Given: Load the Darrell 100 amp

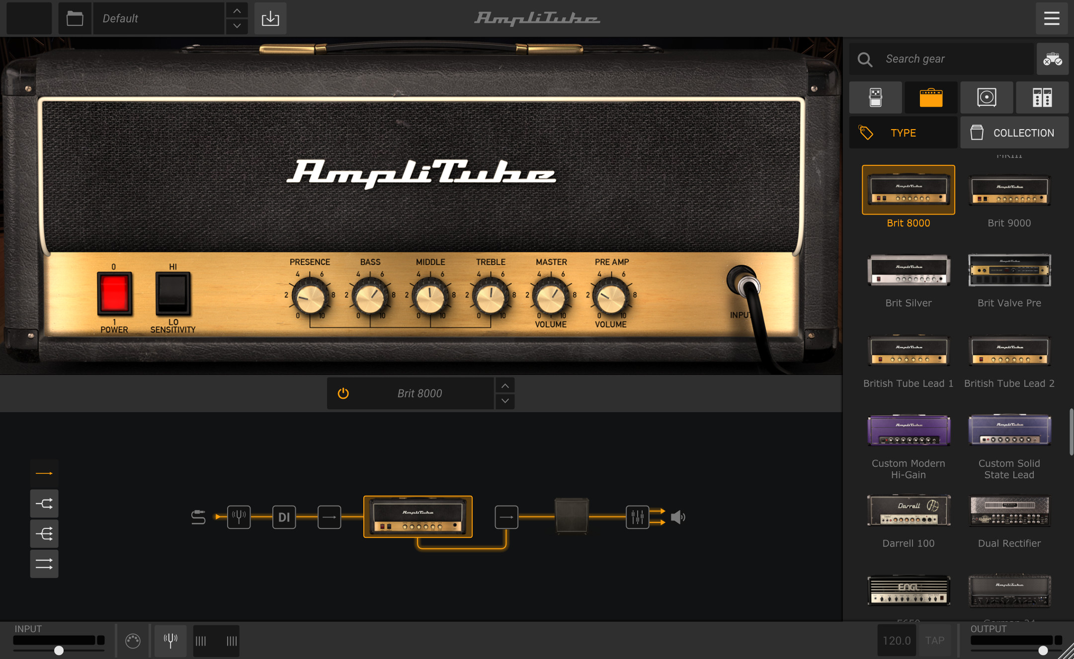Looking at the screenshot, I should 909,510.
